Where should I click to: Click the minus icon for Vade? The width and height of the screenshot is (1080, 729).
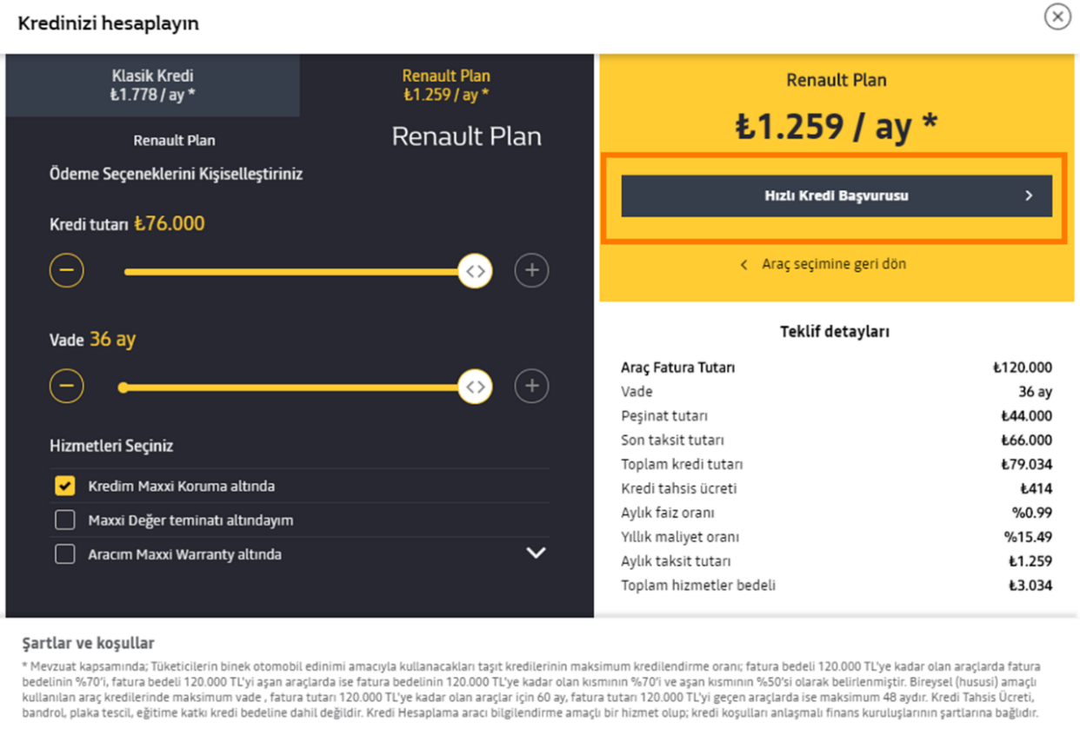pyautogui.click(x=67, y=386)
